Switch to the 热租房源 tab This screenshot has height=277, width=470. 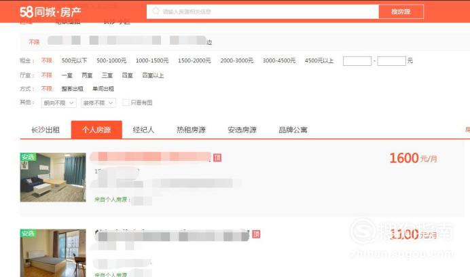tap(191, 130)
